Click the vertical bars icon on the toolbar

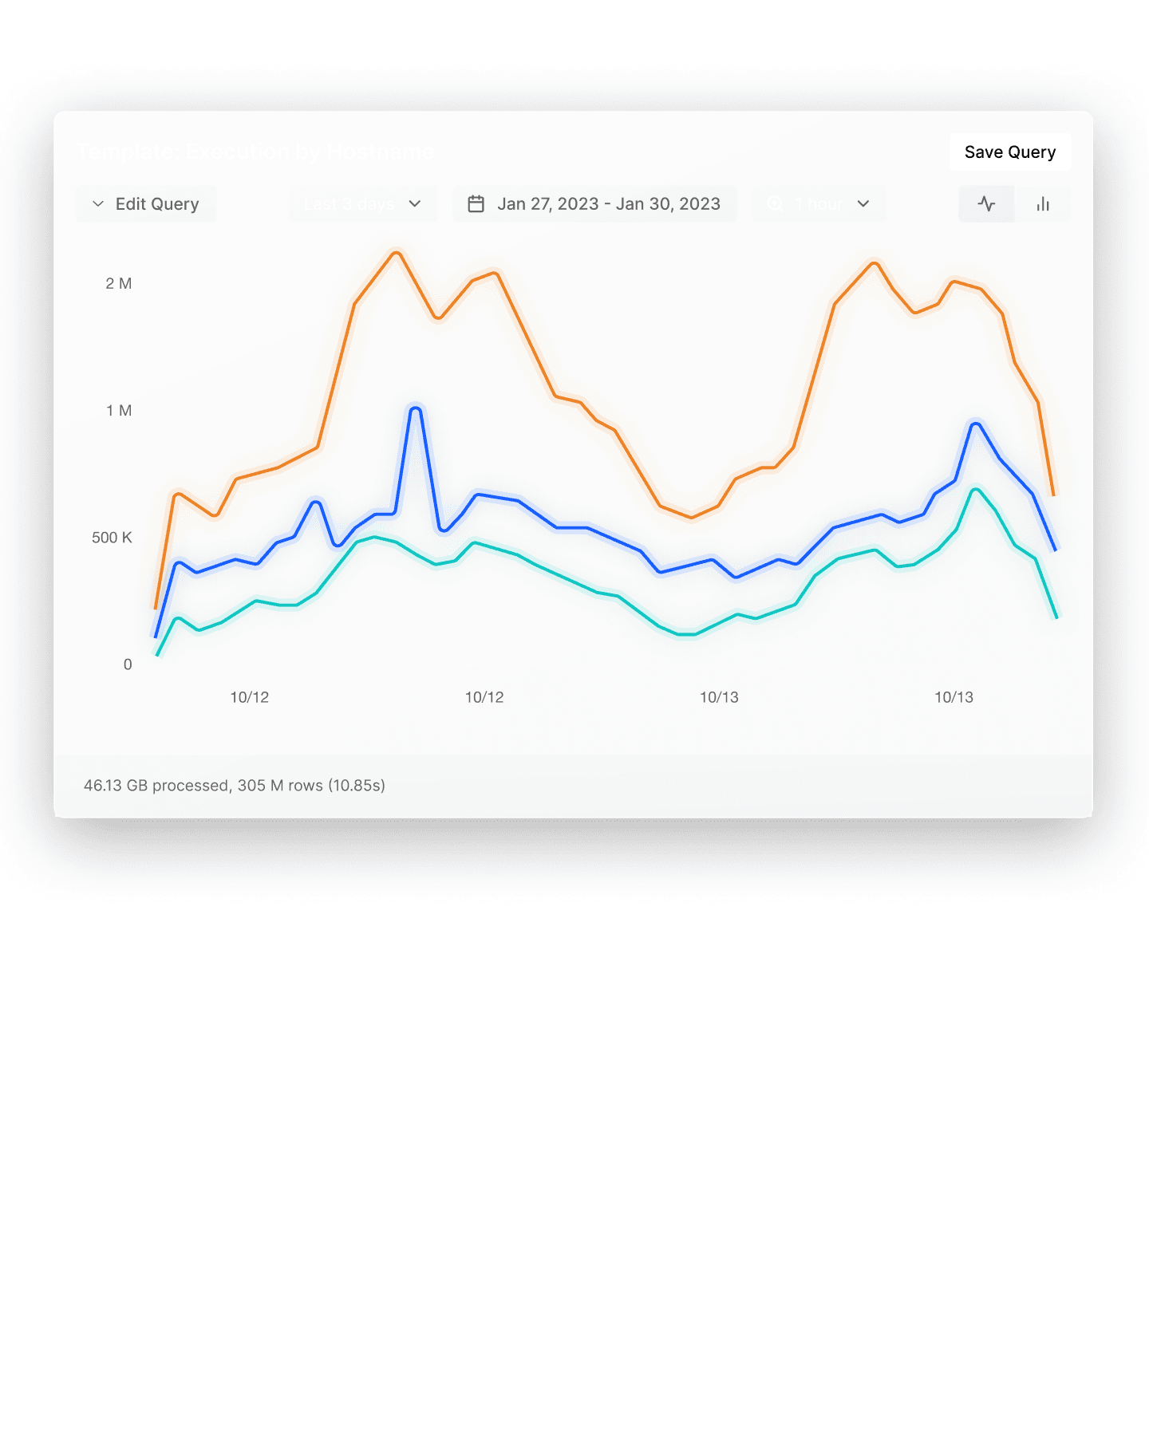point(1044,203)
